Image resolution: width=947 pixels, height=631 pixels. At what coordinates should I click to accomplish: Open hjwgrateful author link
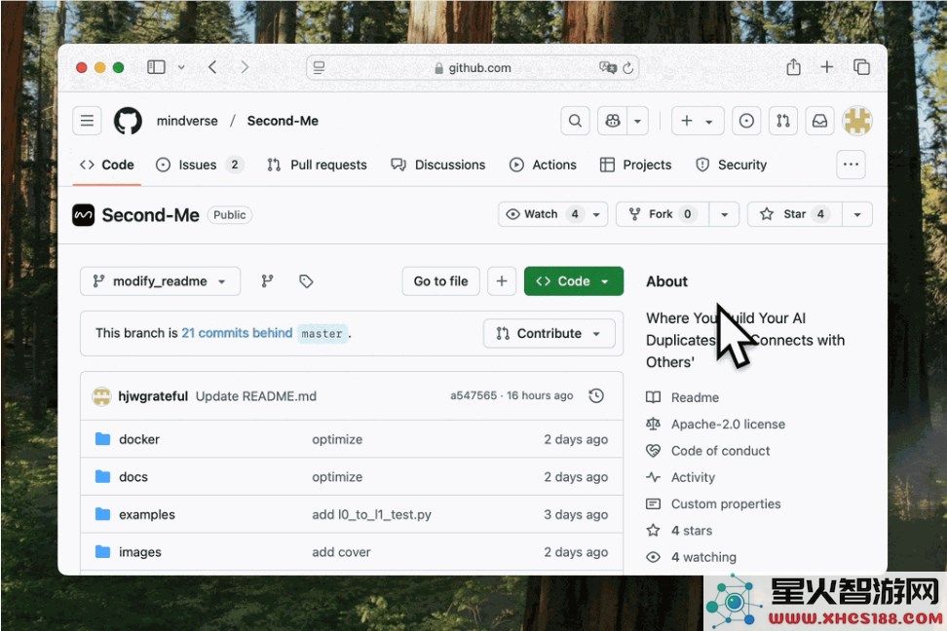(153, 396)
